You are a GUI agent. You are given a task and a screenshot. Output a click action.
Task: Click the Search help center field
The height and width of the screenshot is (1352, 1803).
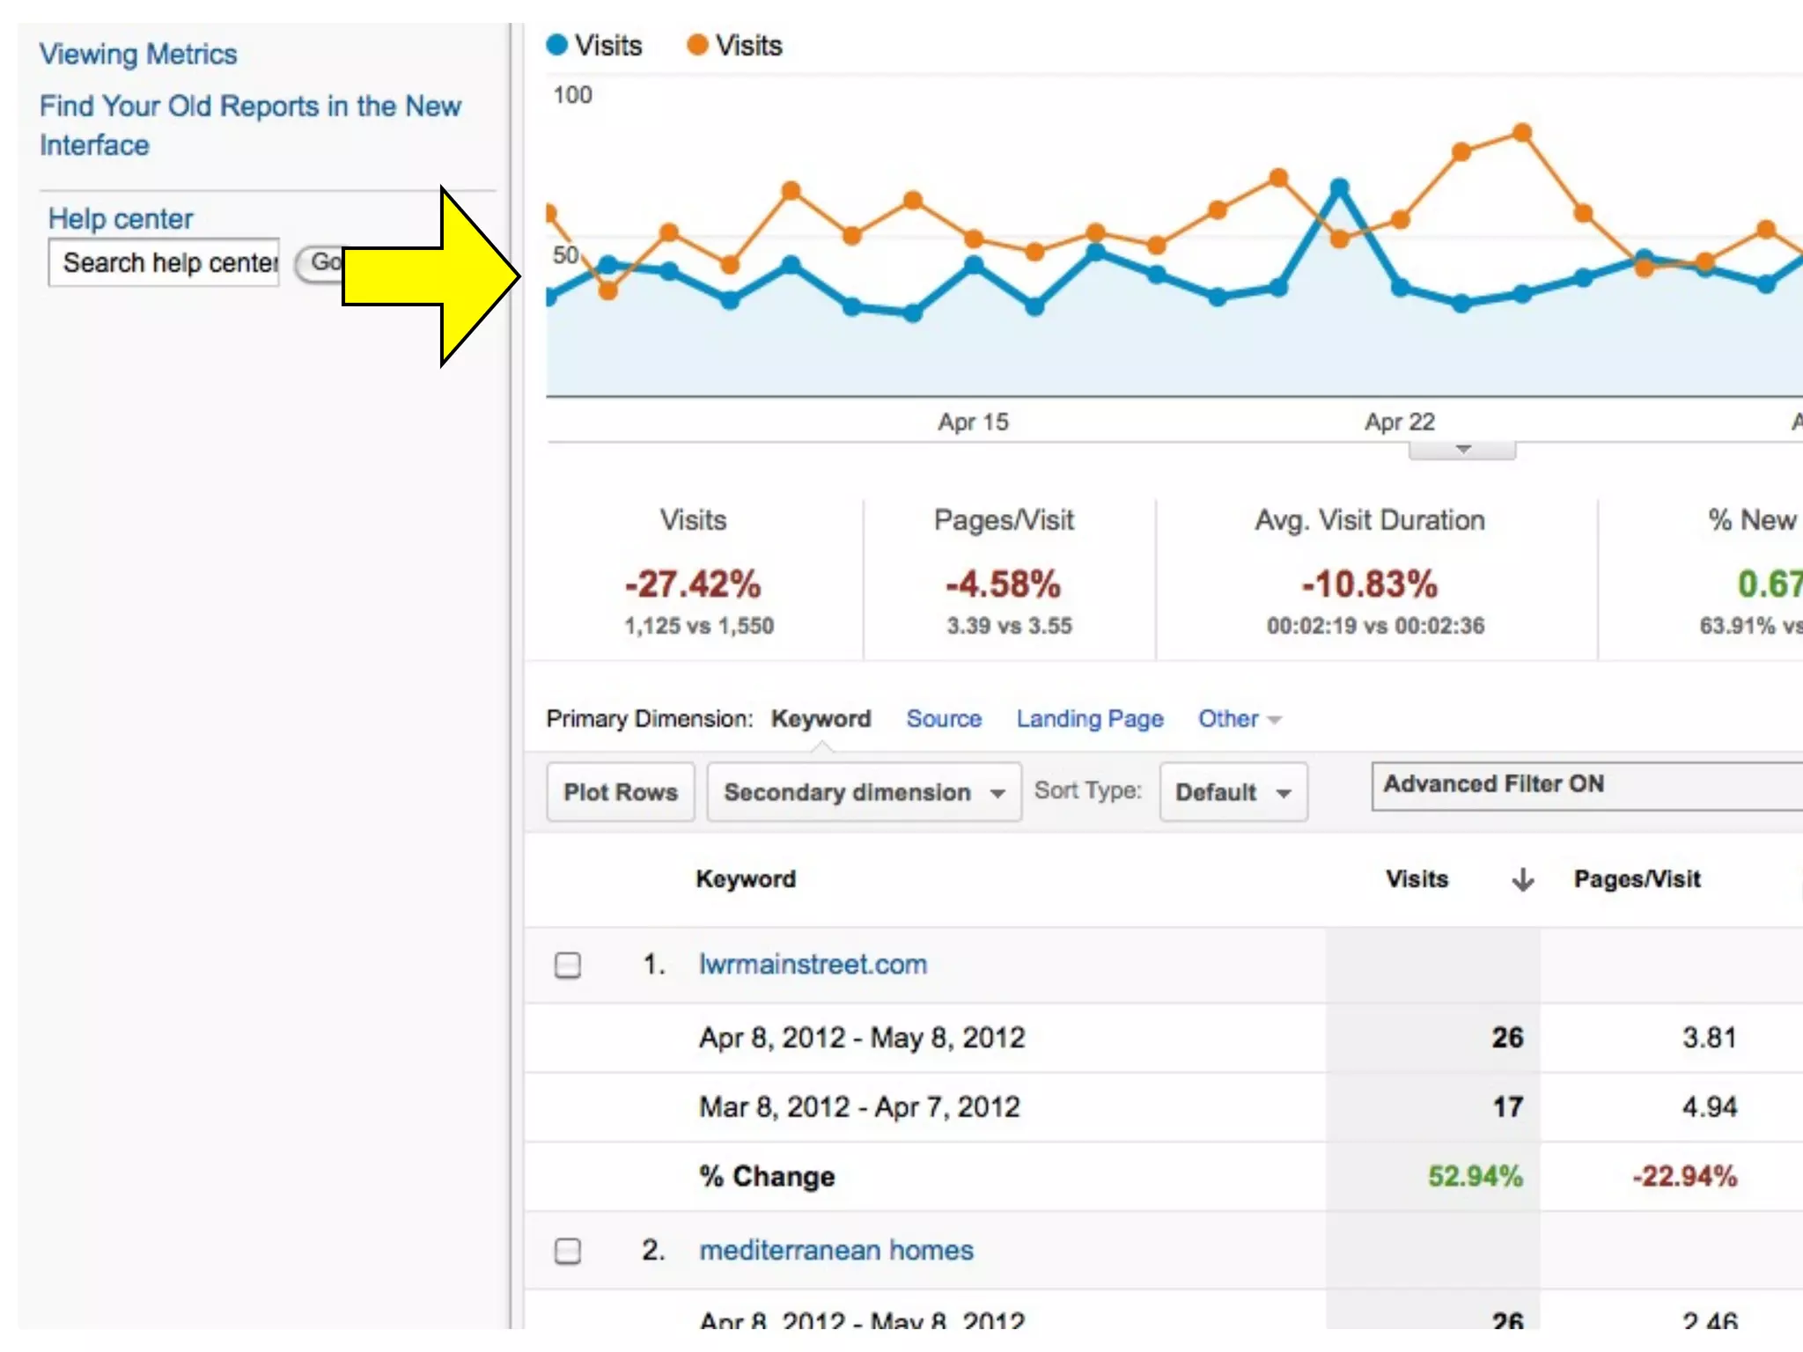[165, 262]
